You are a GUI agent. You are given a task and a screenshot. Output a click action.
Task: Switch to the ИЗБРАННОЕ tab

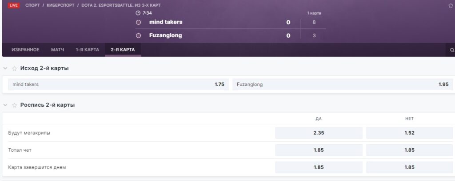click(x=25, y=50)
